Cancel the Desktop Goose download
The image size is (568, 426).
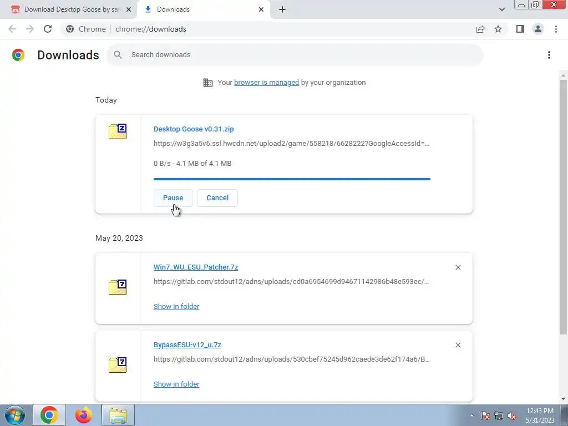(x=217, y=198)
